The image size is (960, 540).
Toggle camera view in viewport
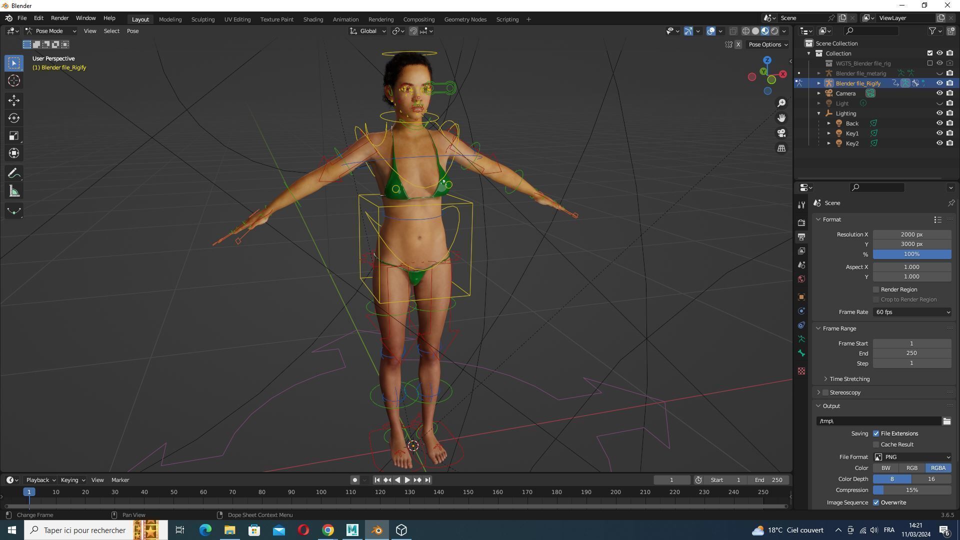[781, 133]
